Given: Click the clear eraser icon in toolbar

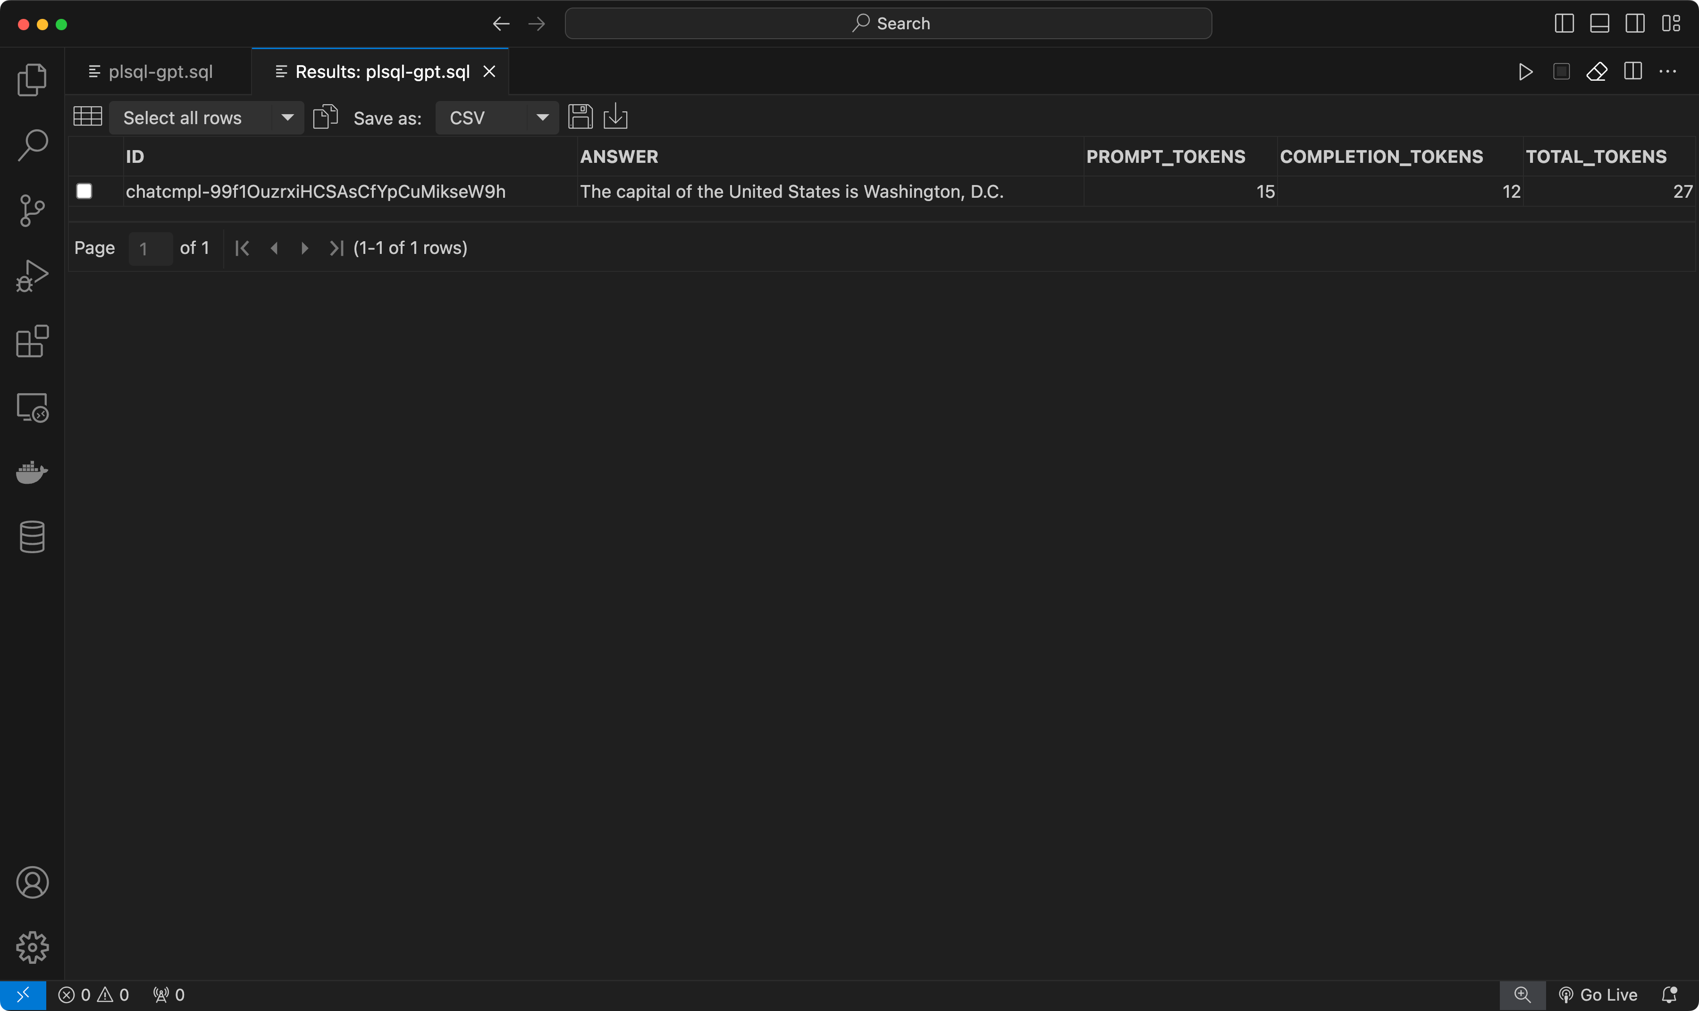Looking at the screenshot, I should coord(1597,72).
